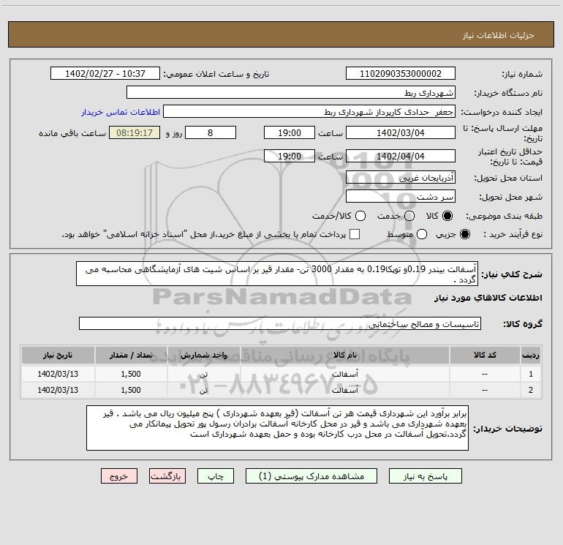Click the تعداد / مقدار column header
This screenshot has height=545, width=563.
coord(131,355)
